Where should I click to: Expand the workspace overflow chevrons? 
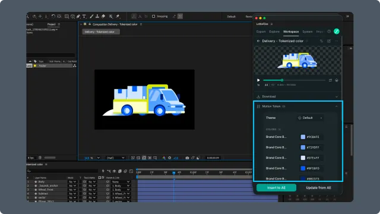click(x=347, y=16)
